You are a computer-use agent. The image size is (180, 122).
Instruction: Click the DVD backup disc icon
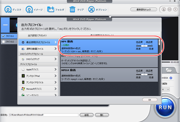point(23,59)
